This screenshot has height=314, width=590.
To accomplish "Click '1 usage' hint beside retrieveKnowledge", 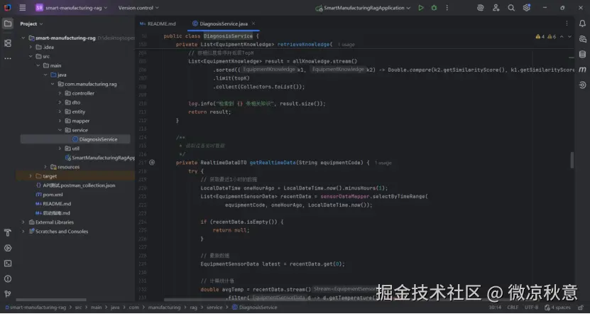I will tap(346, 45).
